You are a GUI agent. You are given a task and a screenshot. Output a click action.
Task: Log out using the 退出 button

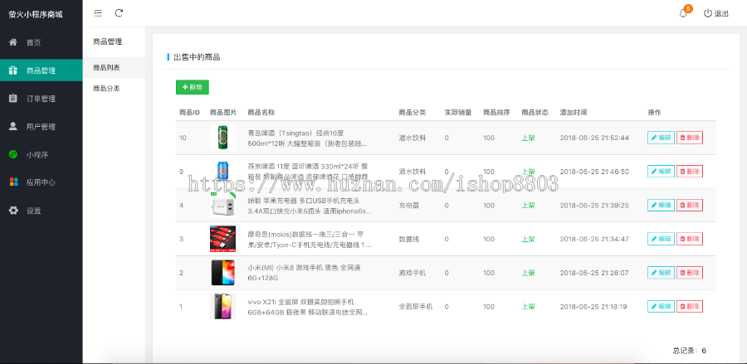[716, 13]
